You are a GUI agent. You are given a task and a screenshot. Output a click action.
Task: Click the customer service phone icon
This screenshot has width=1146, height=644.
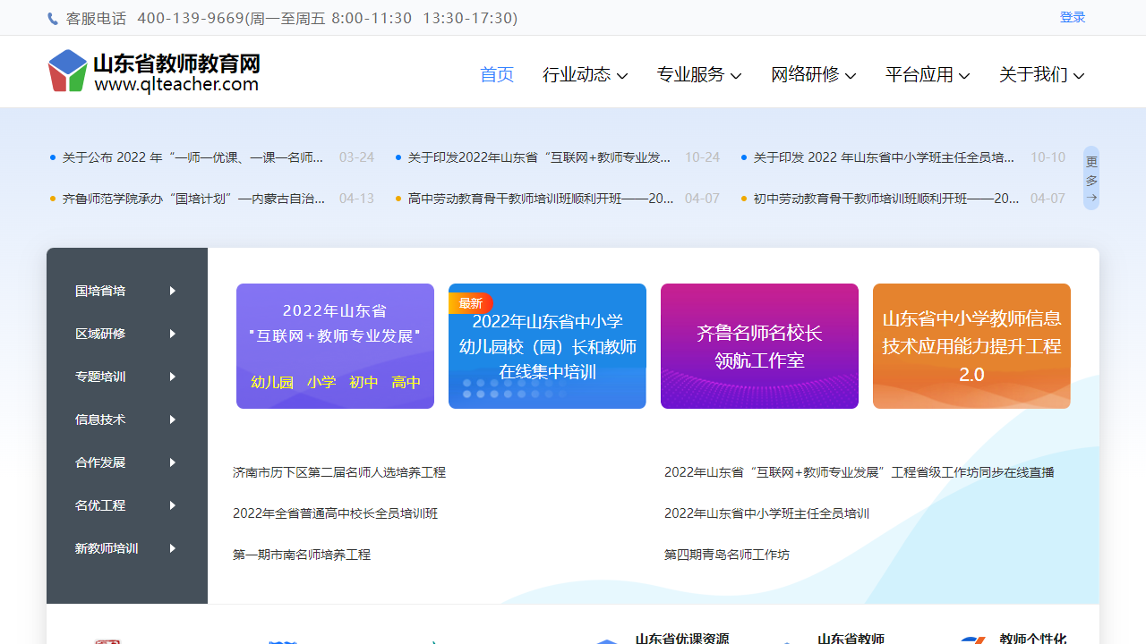[53, 19]
